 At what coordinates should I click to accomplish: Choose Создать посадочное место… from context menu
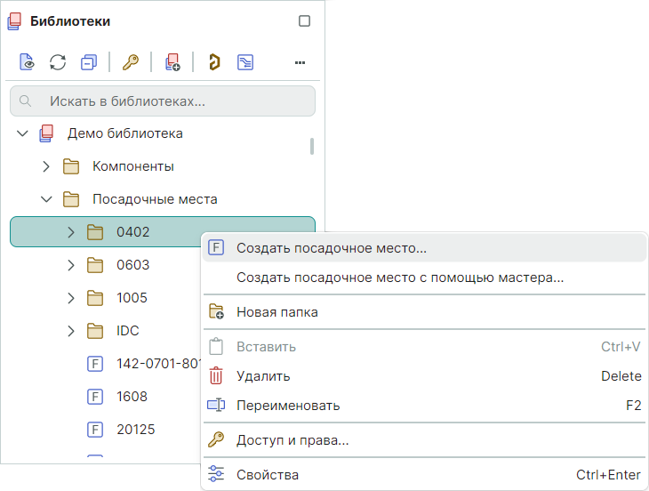(x=331, y=248)
